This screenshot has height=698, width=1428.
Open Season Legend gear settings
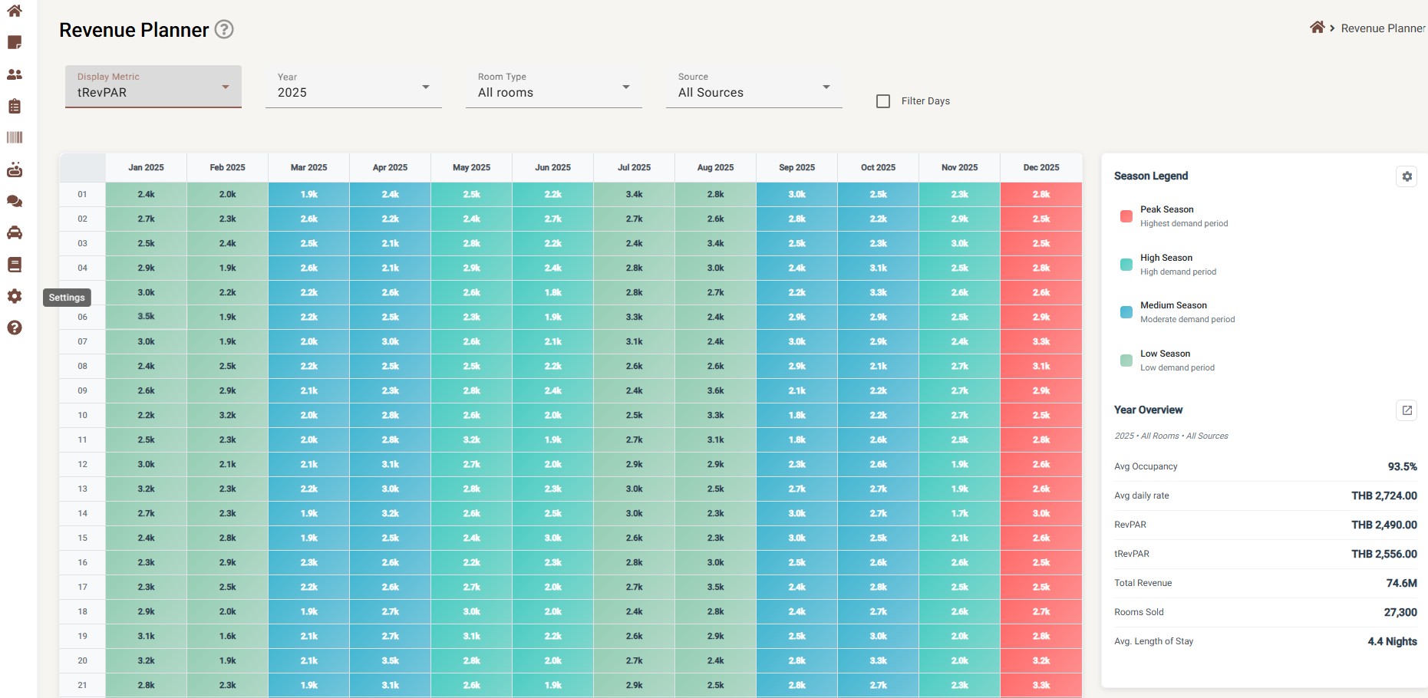pyautogui.click(x=1407, y=176)
